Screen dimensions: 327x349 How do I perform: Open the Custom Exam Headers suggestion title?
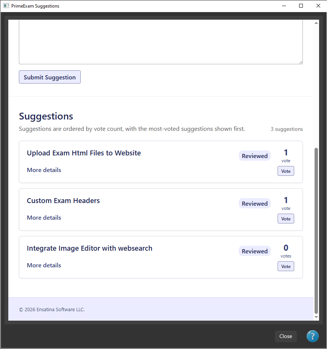(63, 200)
